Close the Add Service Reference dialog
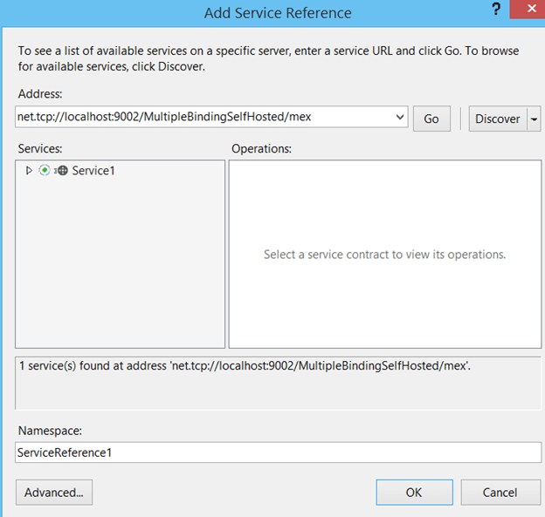This screenshot has width=545, height=517. [x=528, y=9]
